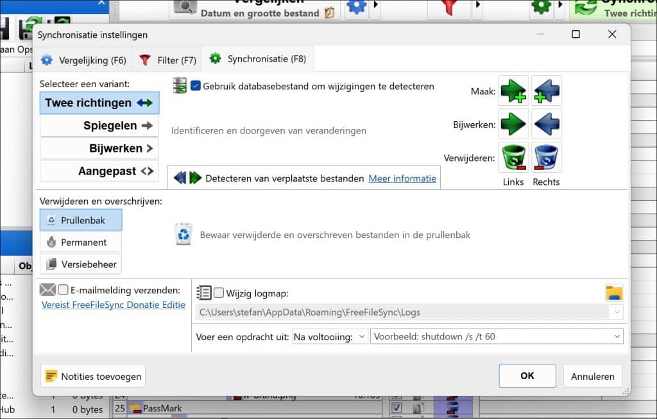Click the green Maak left create arrow

513,91
